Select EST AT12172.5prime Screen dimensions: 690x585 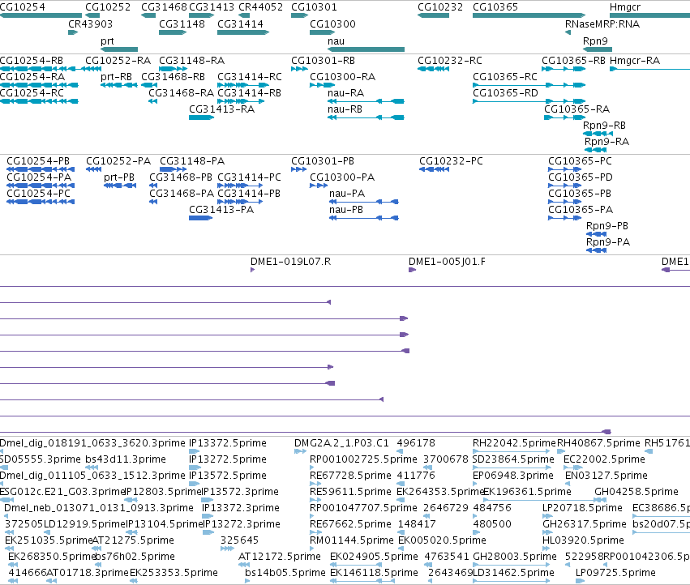(x=279, y=557)
